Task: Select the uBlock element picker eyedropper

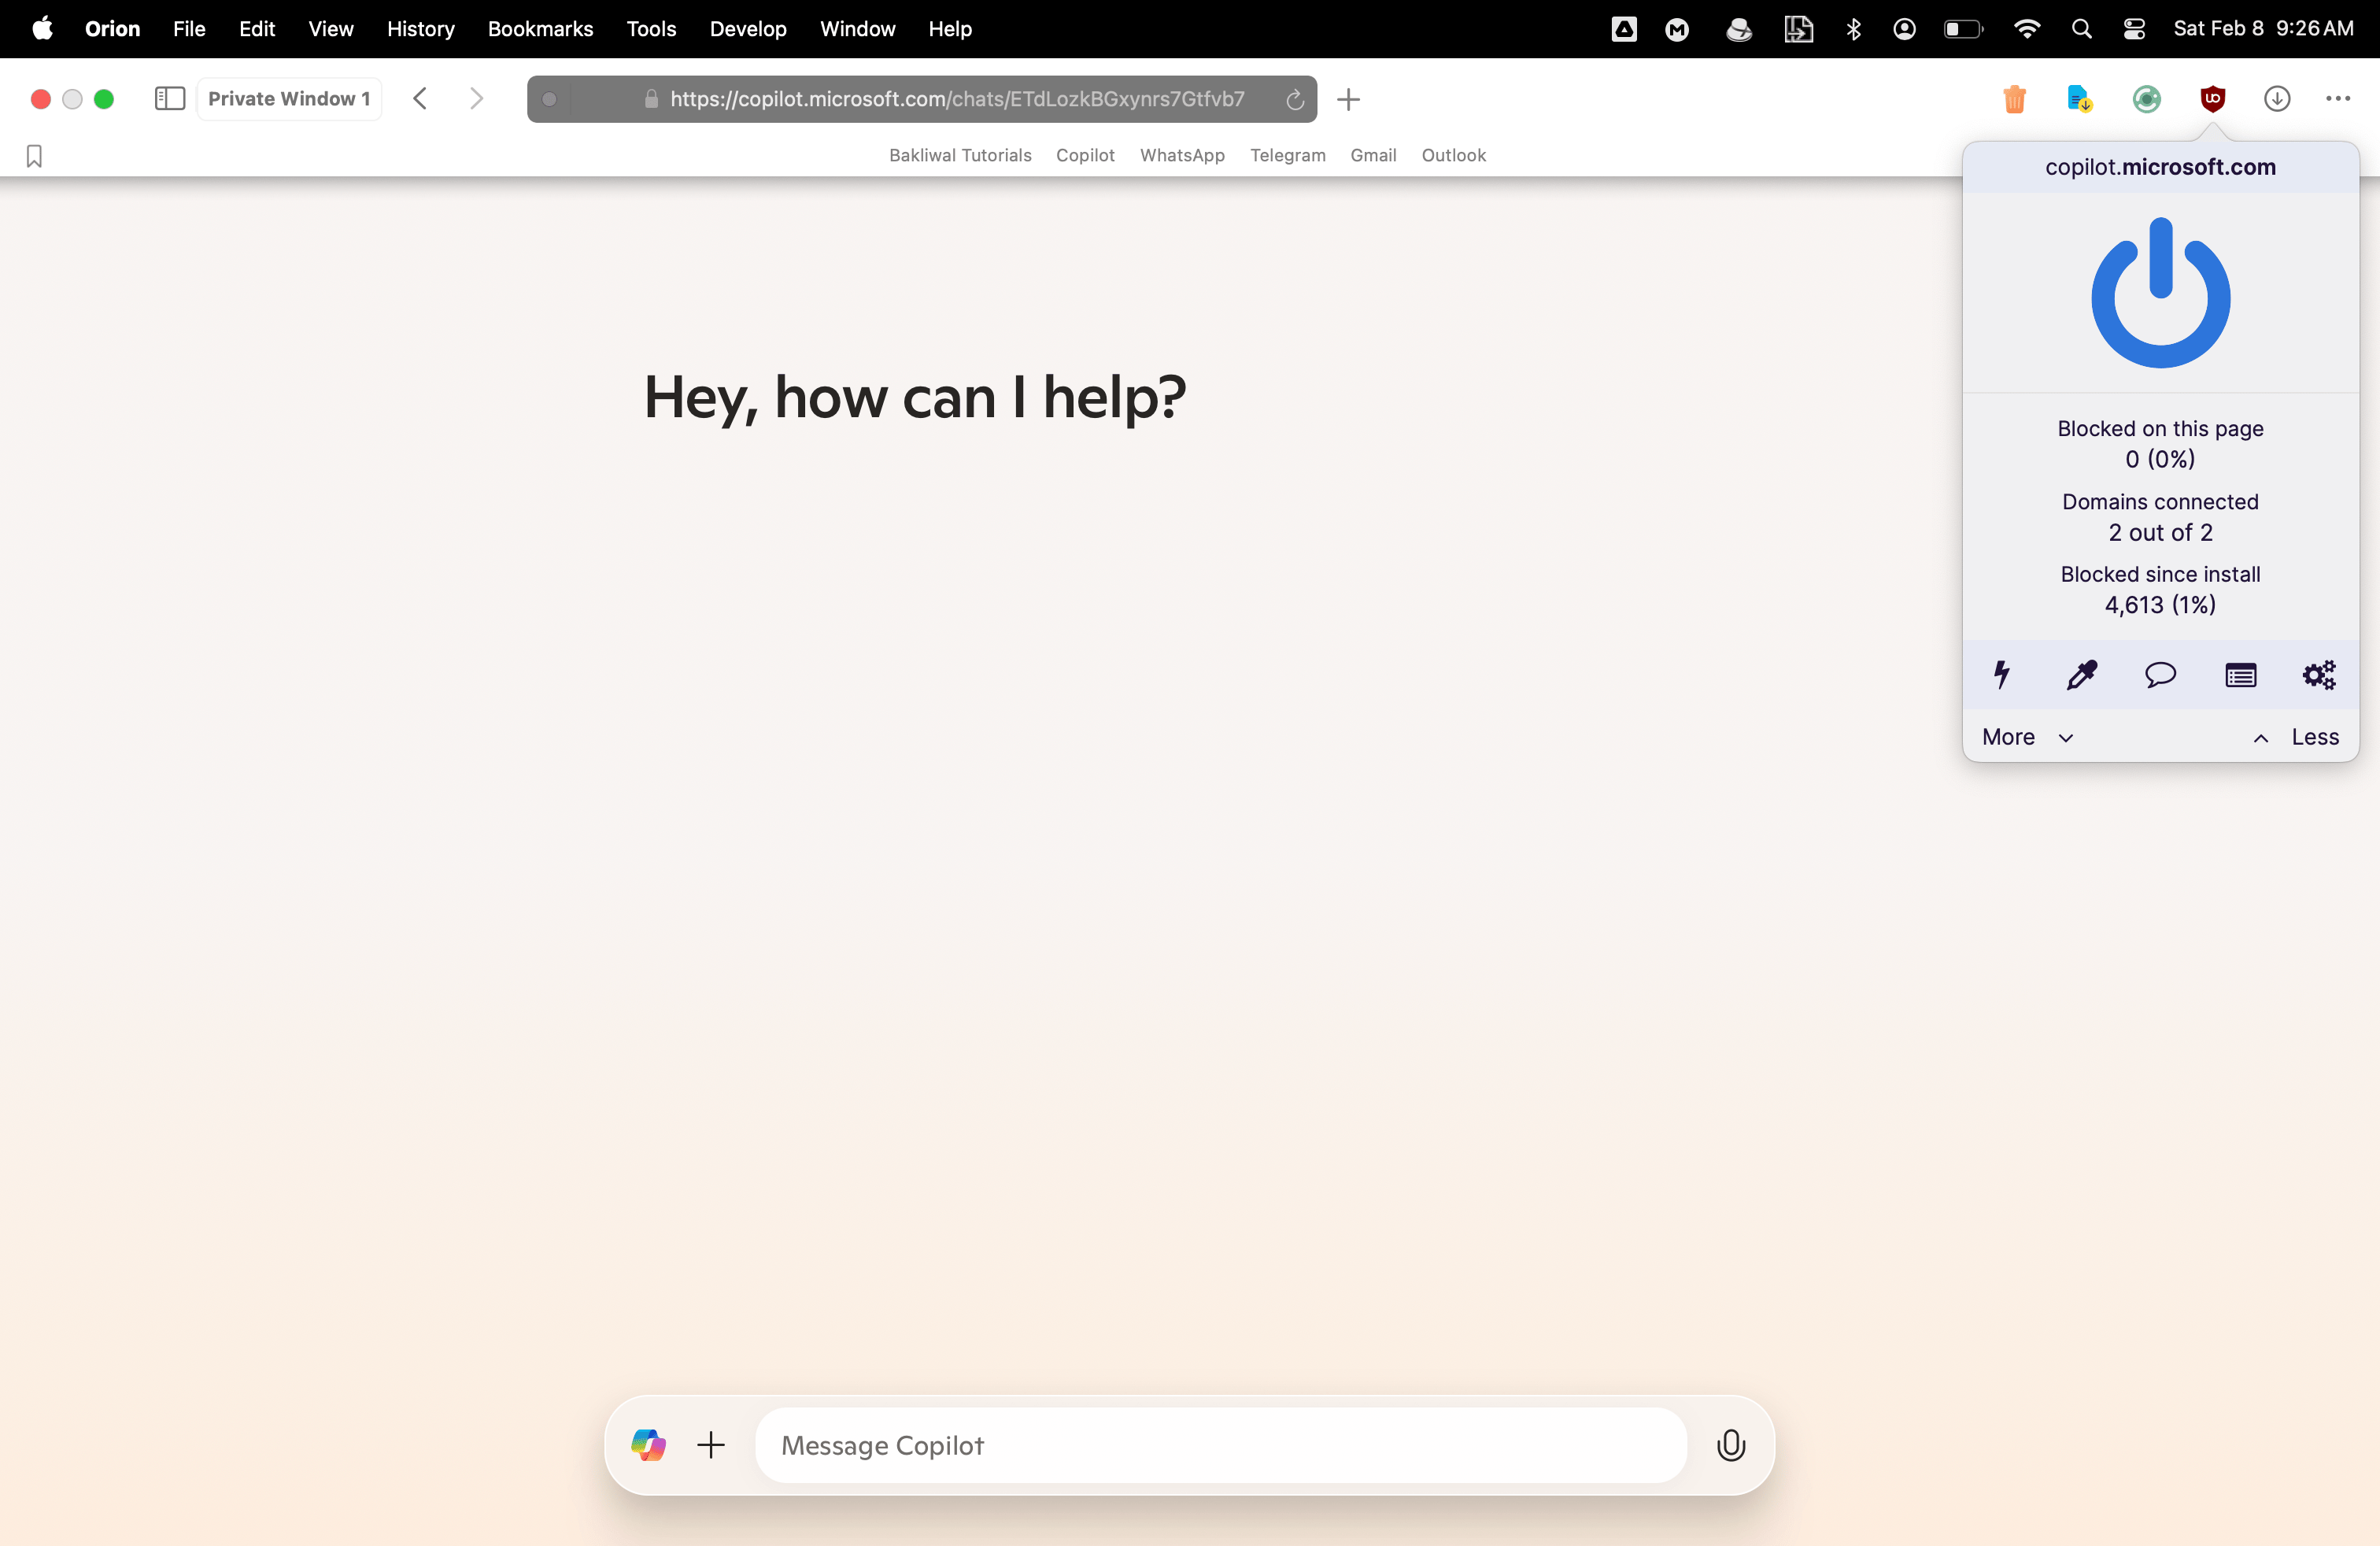Action: click(2081, 675)
